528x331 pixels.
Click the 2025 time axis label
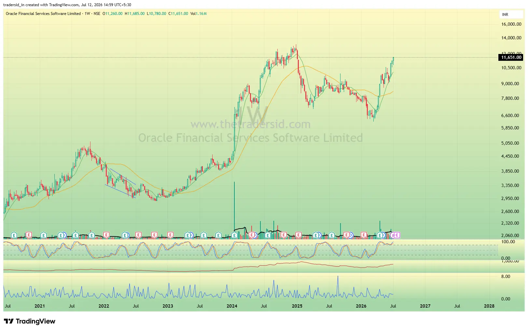pos(297,306)
